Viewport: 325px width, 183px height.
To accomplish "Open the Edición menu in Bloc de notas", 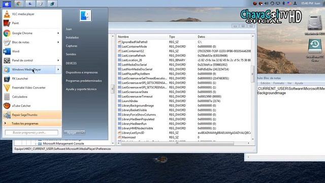I will [x=265, y=83].
